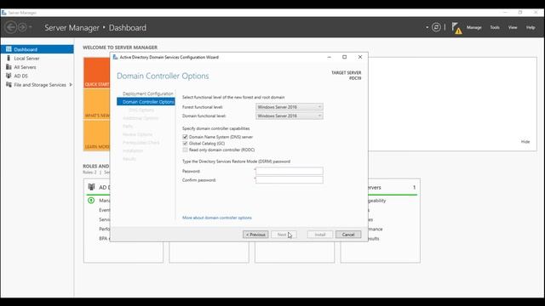Click the refresh icon in Server Manager header

pyautogui.click(x=436, y=27)
